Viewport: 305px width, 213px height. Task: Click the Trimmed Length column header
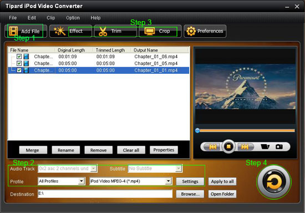coord(112,50)
